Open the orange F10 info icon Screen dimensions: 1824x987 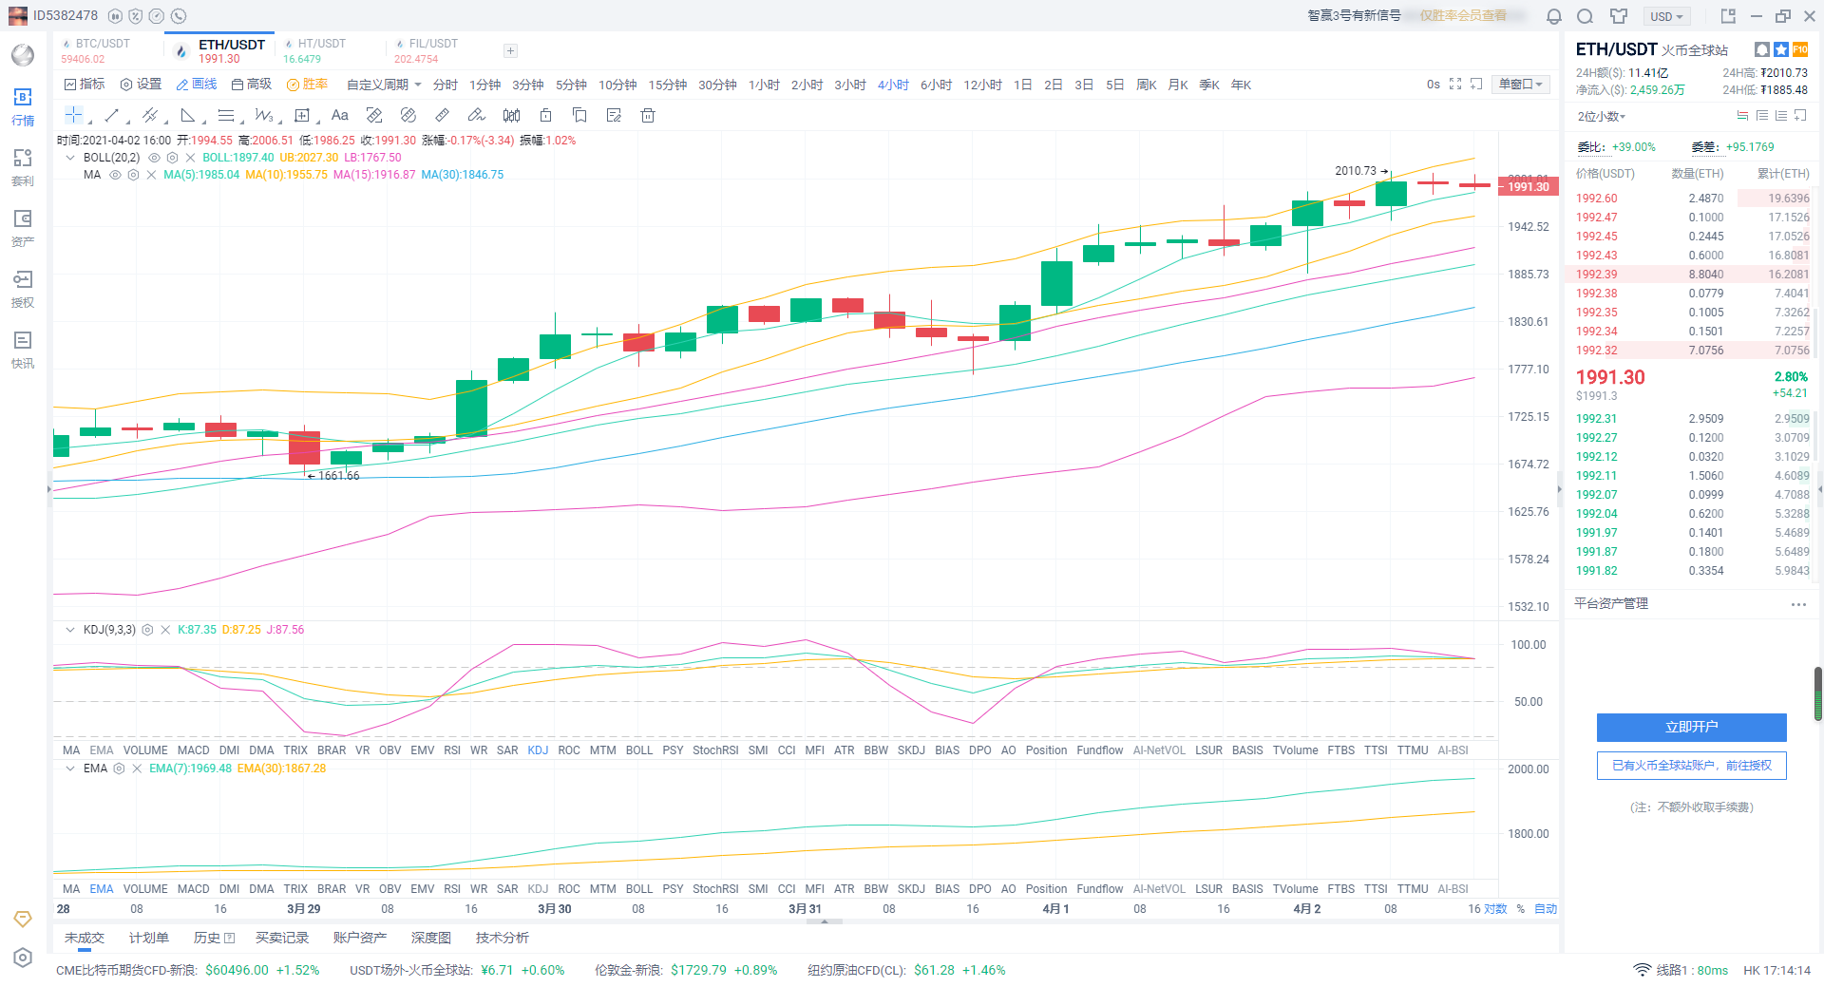pos(1800,49)
